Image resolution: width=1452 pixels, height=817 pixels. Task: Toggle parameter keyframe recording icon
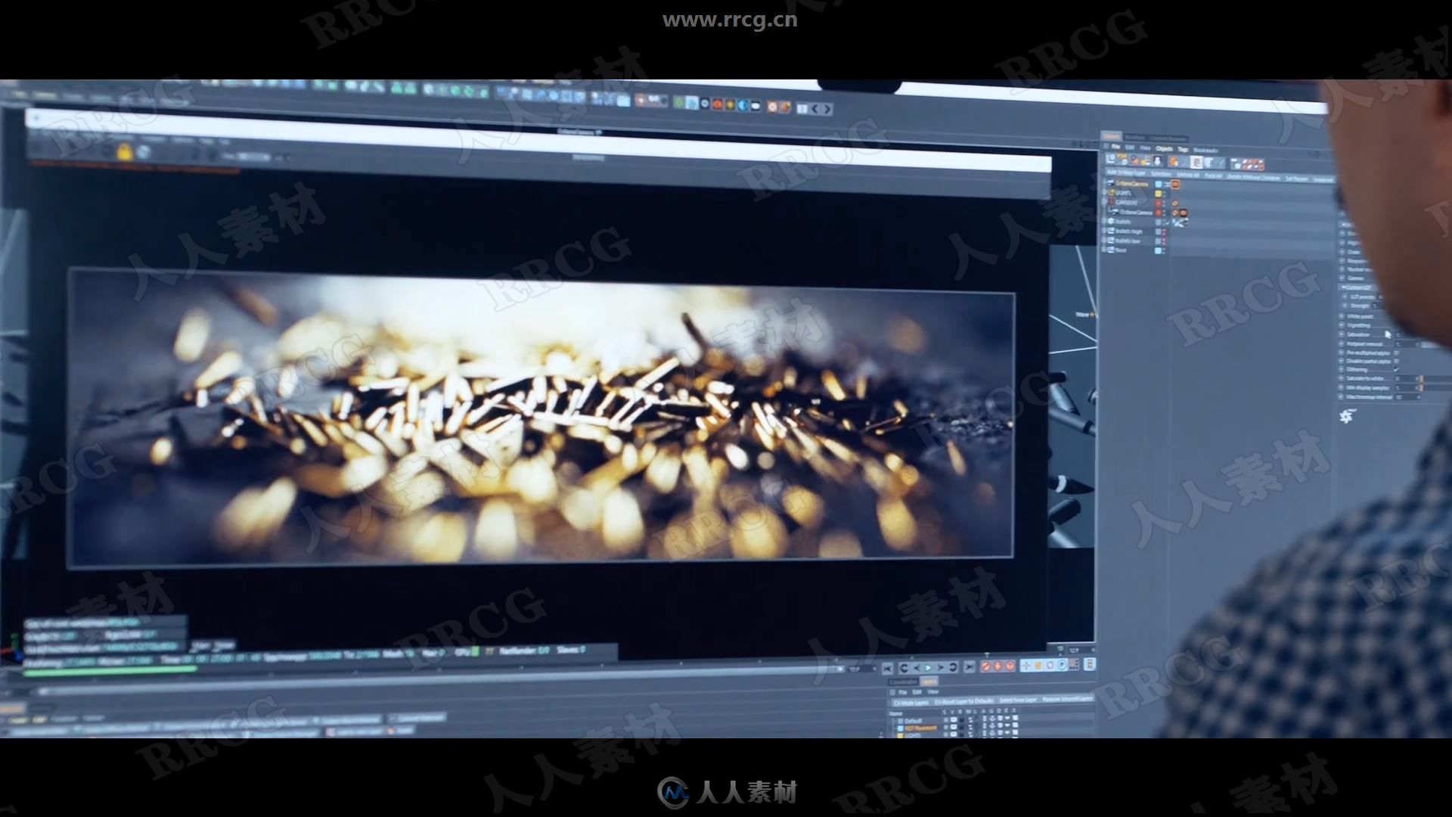(1062, 665)
